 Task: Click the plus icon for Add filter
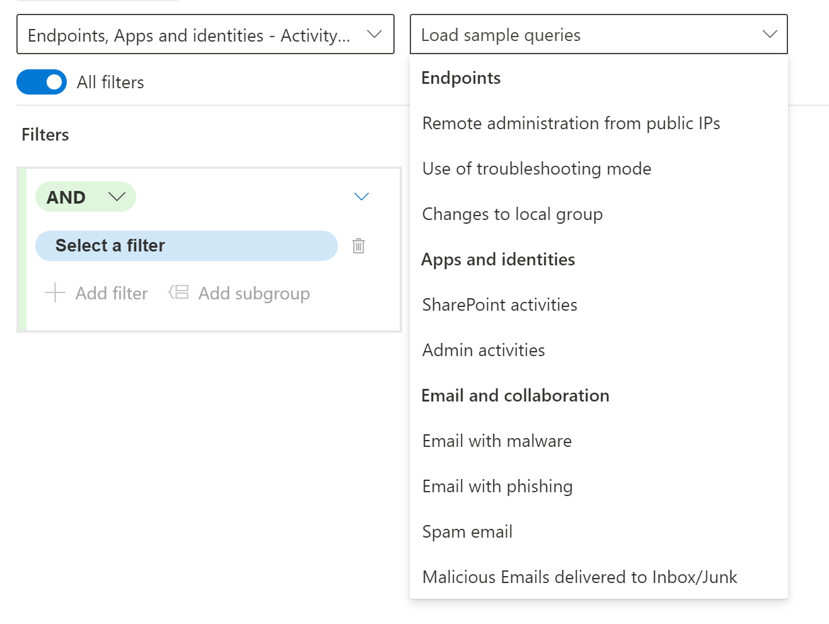click(55, 293)
